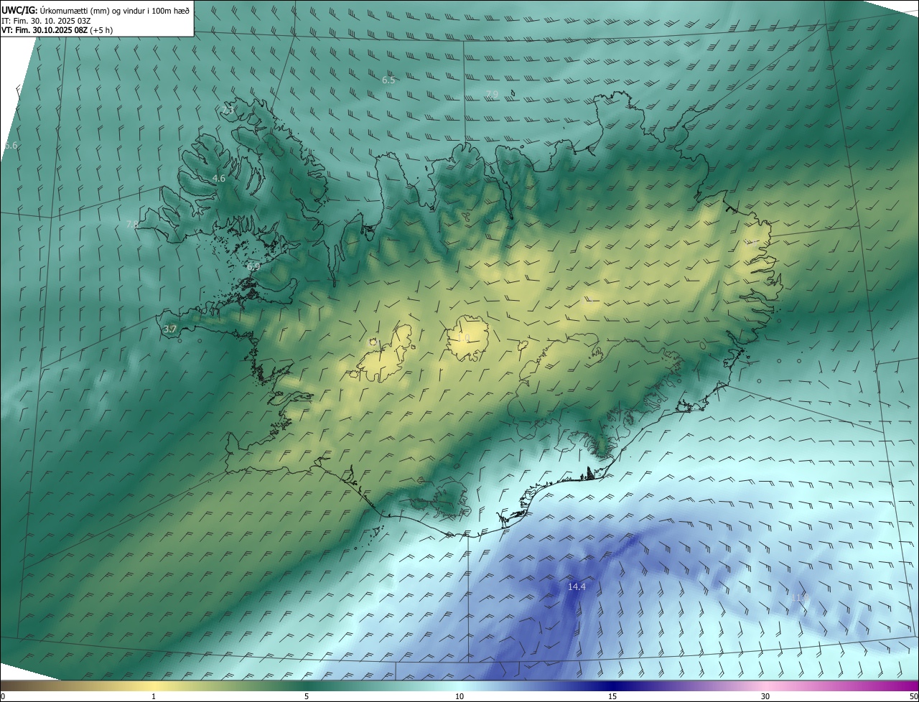This screenshot has height=702, width=919.
Task: Click the 6.9 value label in Breiðafjörður
Action: [253, 266]
